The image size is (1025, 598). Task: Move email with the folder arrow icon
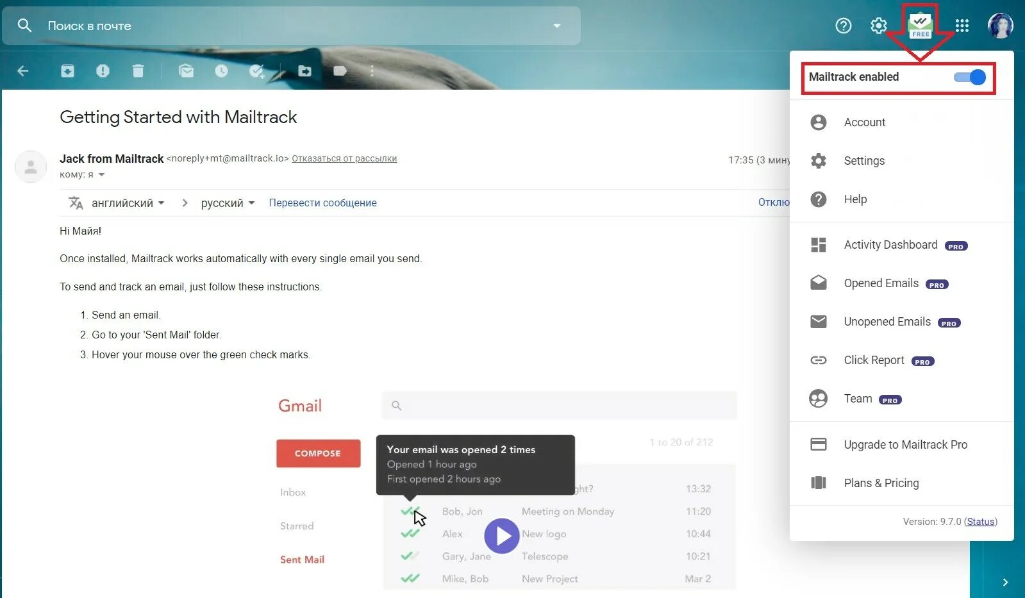click(305, 71)
